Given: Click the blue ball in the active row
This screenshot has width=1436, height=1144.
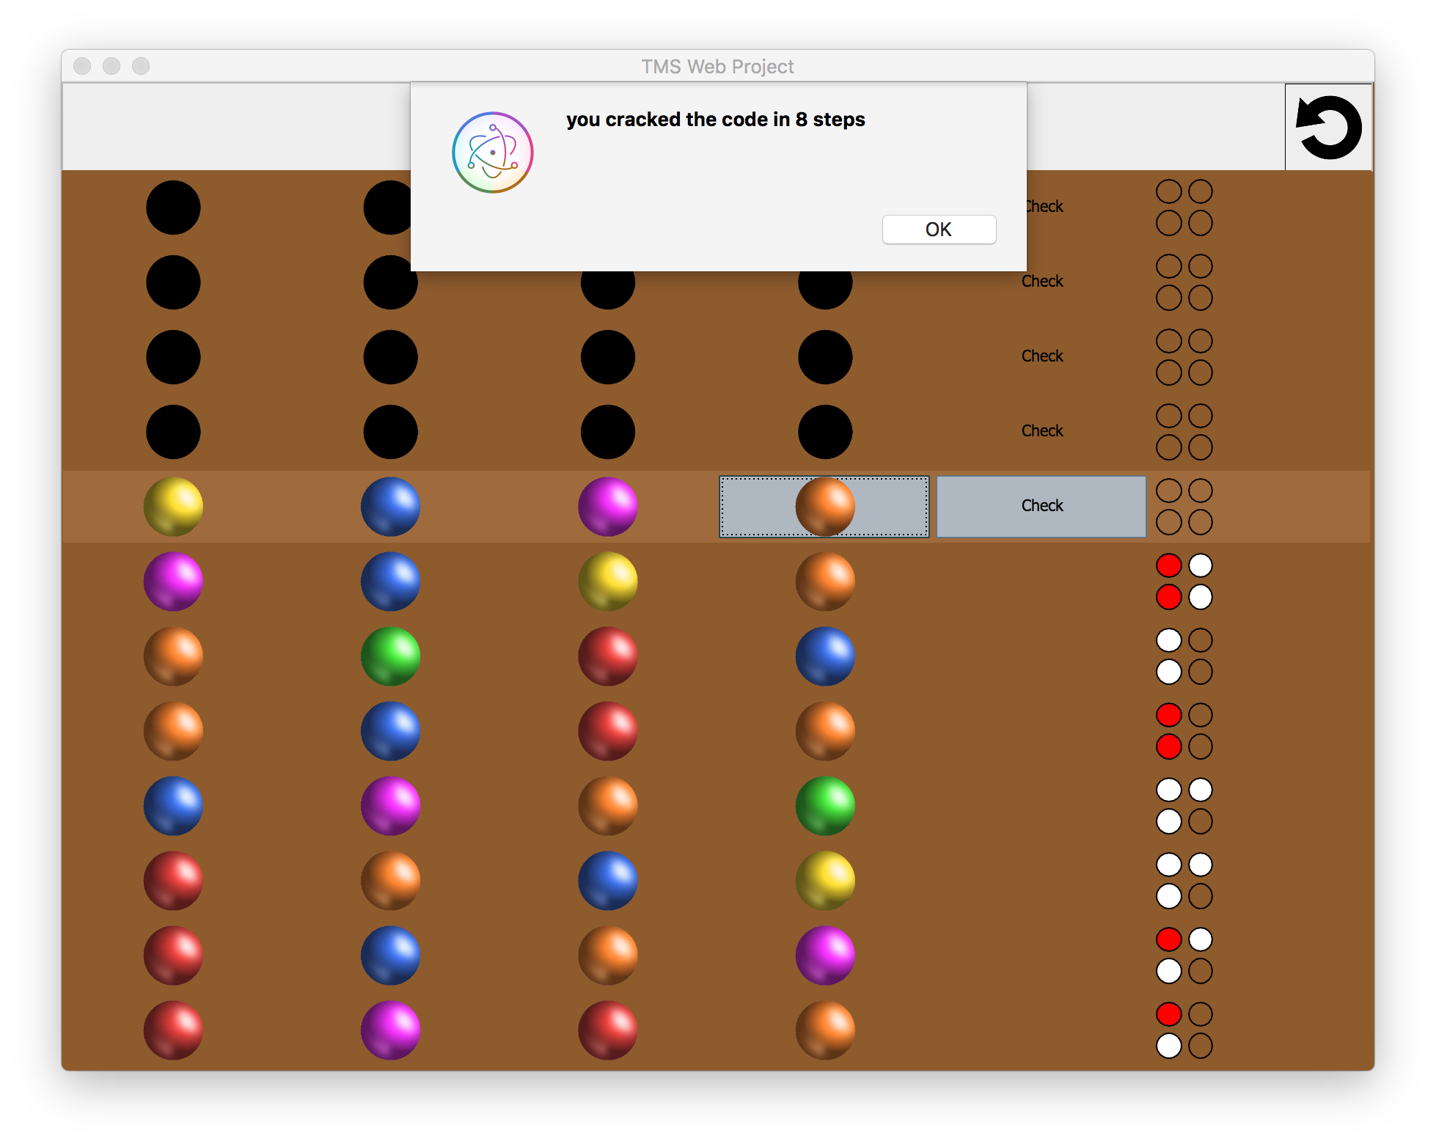Looking at the screenshot, I should pyautogui.click(x=390, y=506).
